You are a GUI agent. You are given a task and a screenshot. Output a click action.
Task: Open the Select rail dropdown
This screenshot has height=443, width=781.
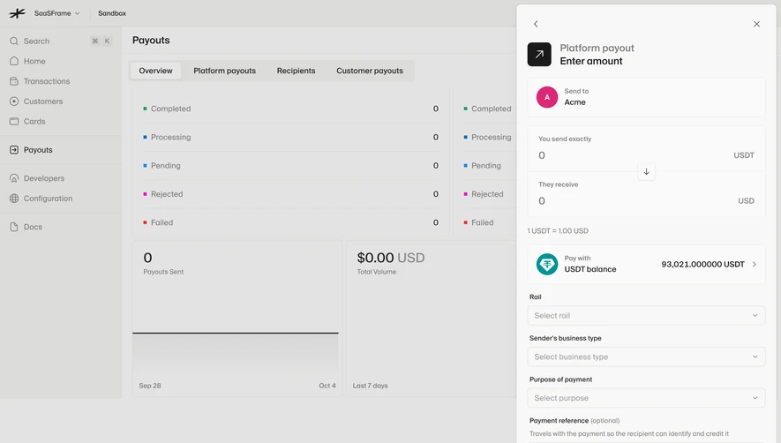(646, 315)
